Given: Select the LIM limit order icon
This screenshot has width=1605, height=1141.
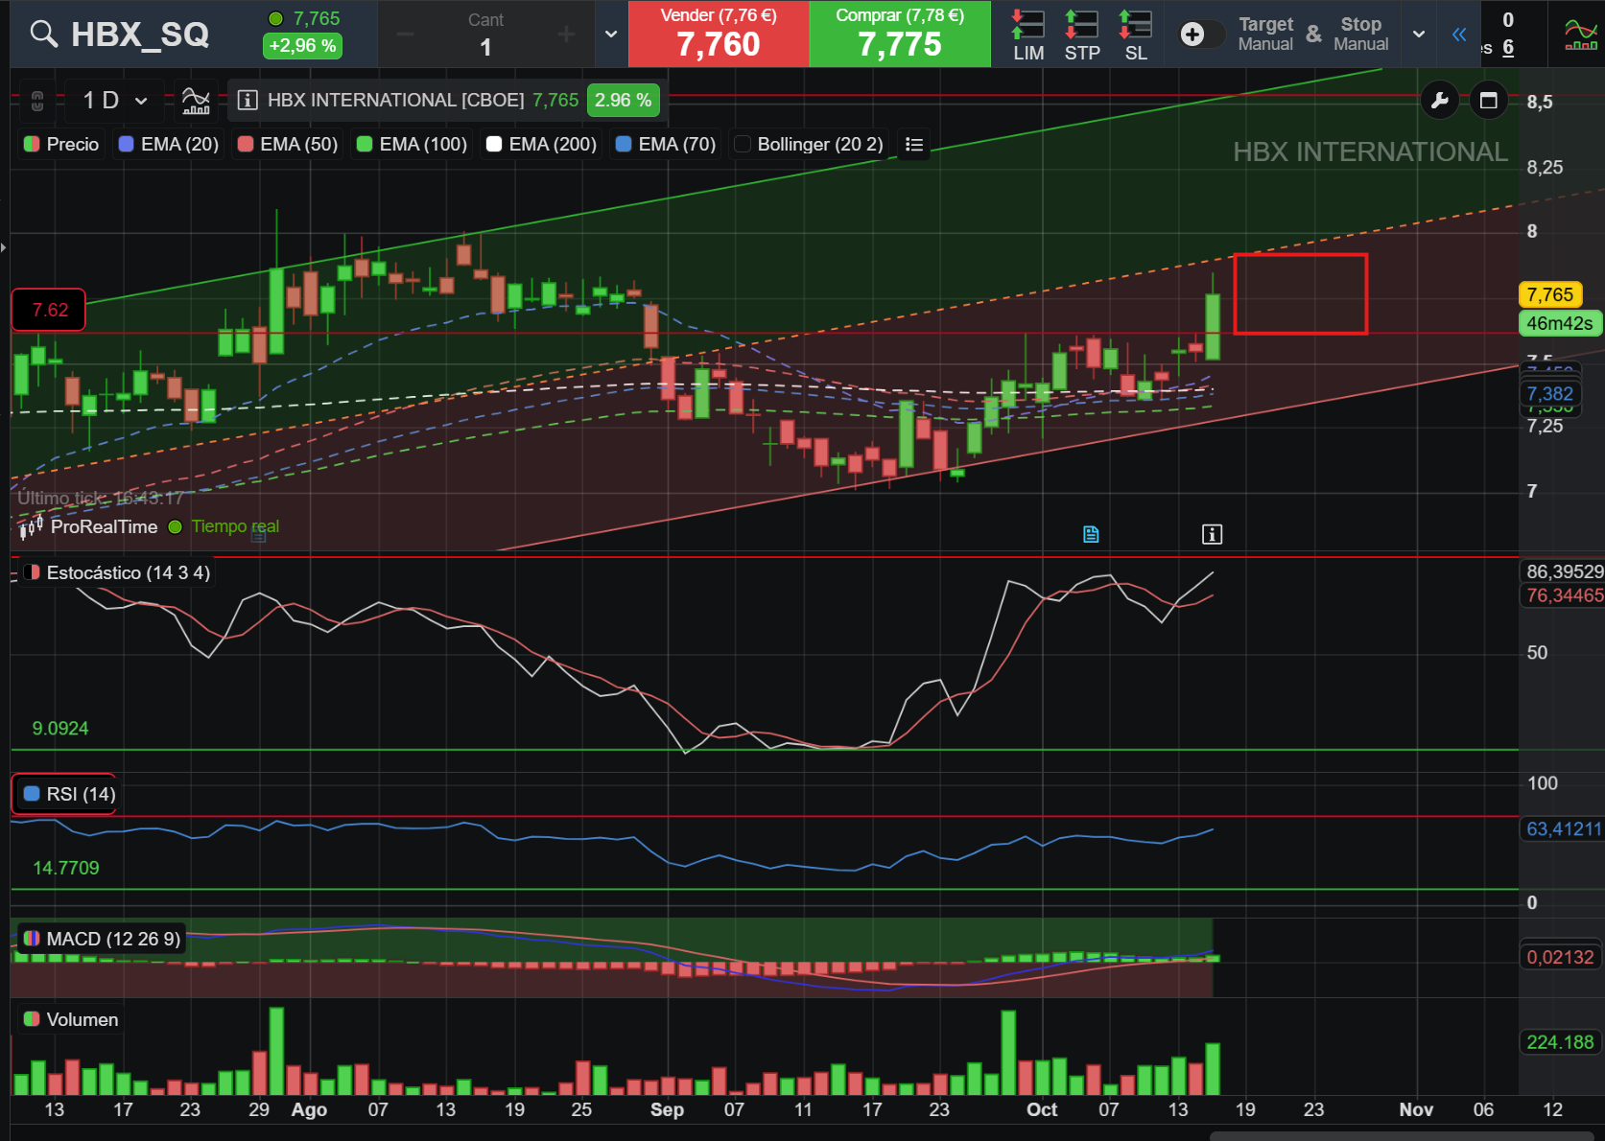Looking at the screenshot, I should (x=1028, y=35).
